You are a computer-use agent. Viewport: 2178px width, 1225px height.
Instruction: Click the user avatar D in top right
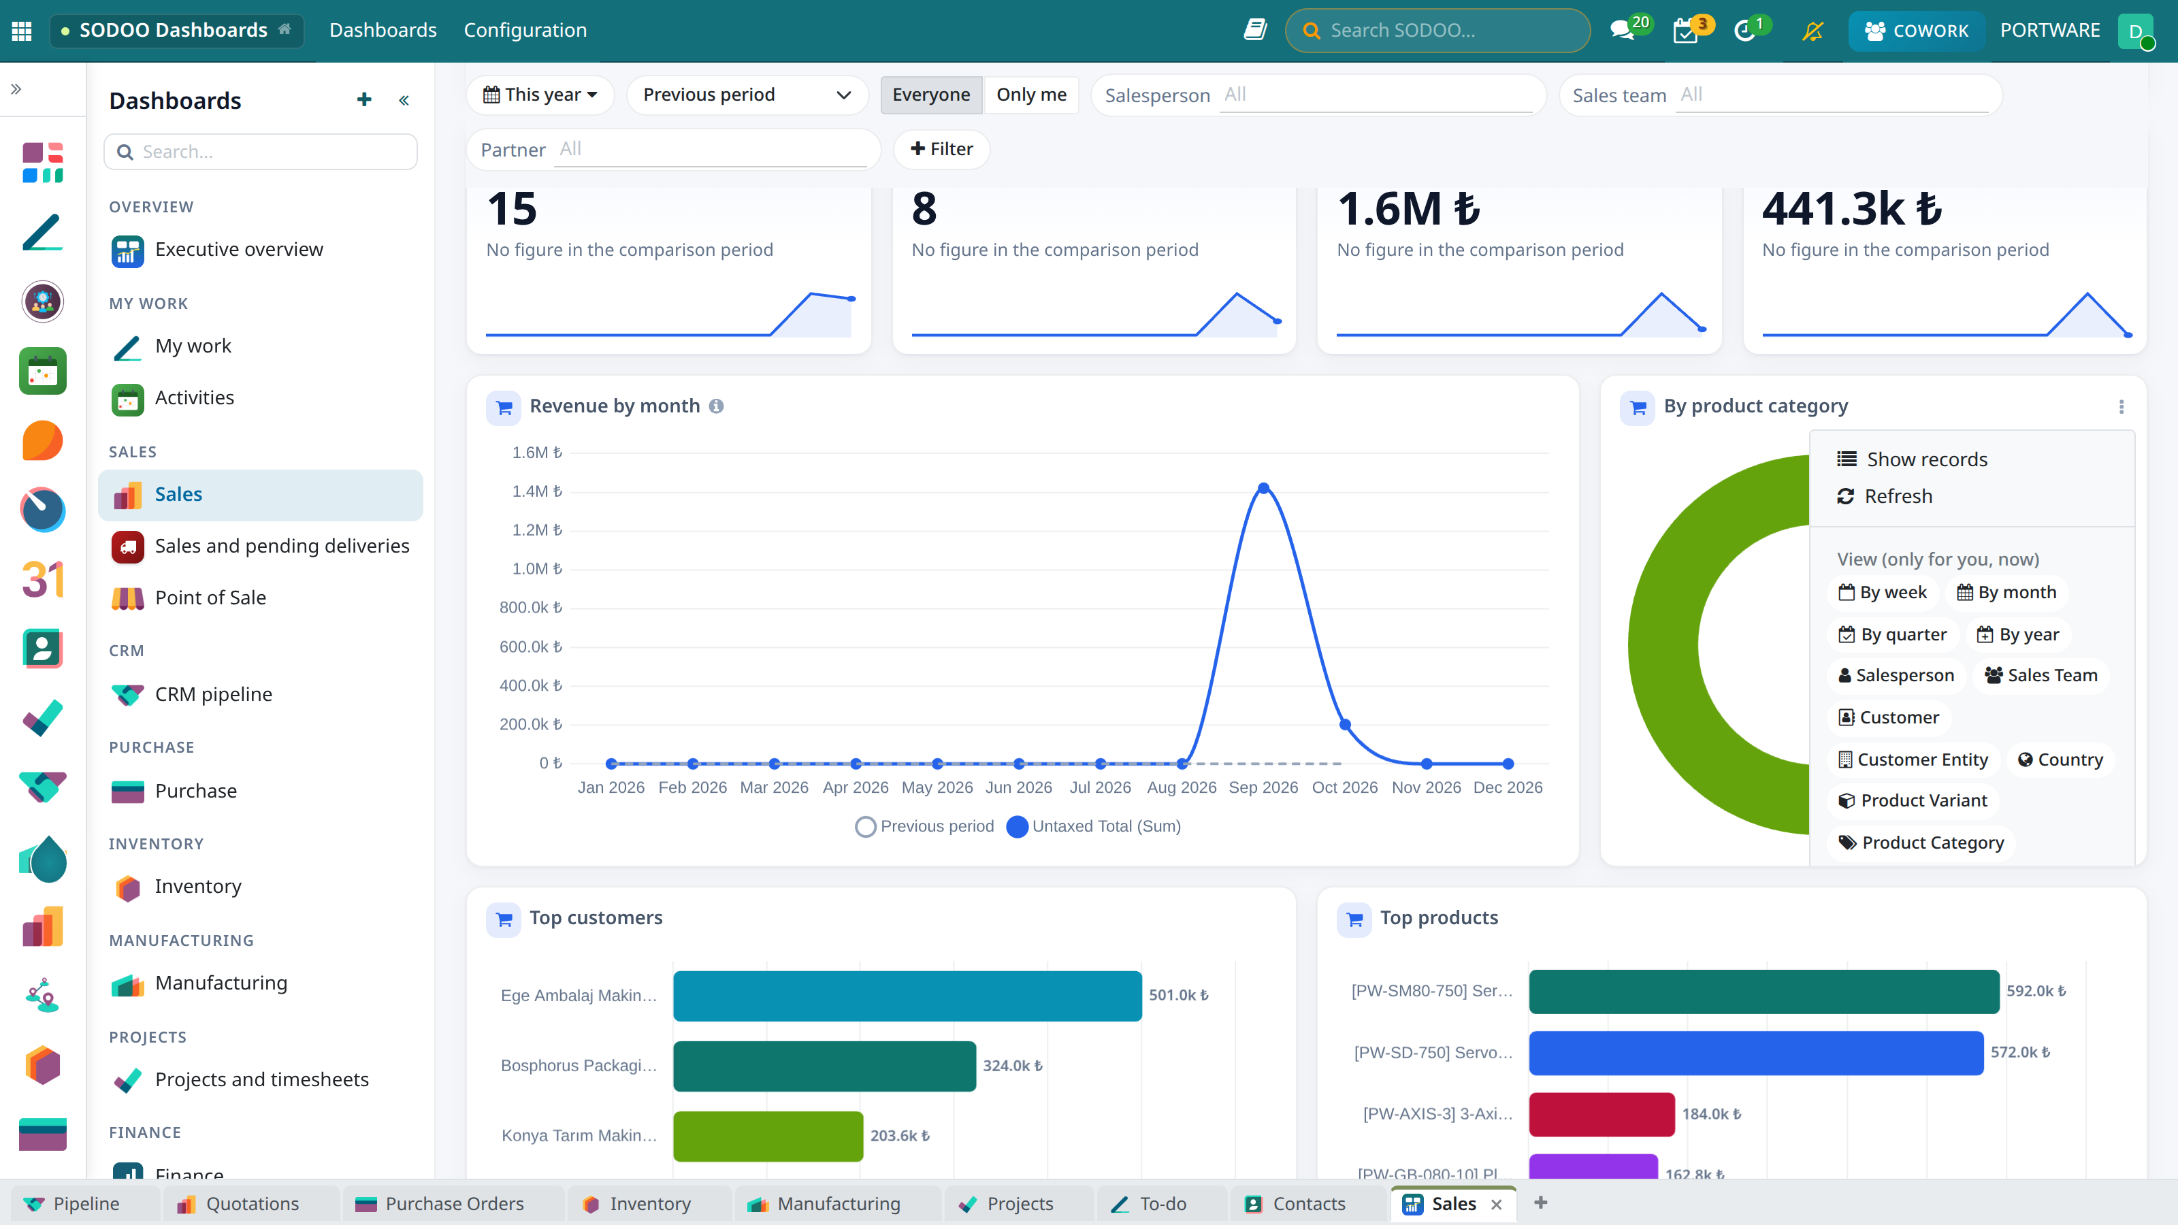coord(2136,31)
